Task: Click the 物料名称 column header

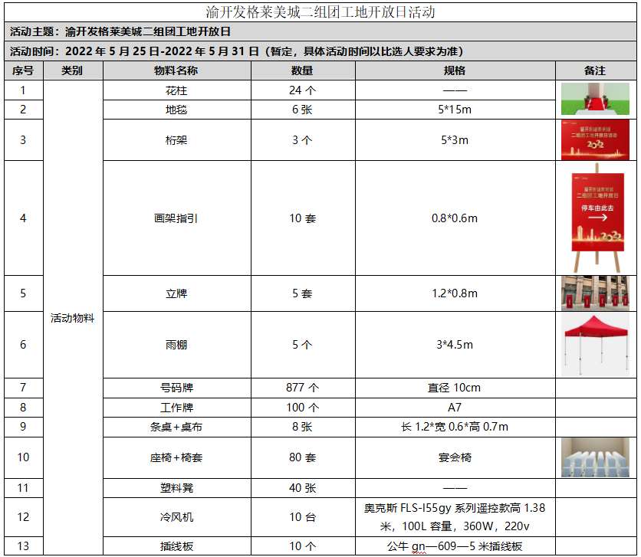Action: (x=176, y=70)
